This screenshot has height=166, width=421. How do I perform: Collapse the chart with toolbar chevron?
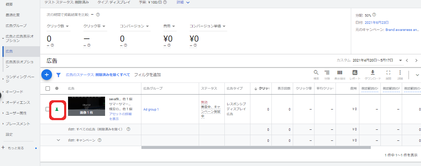(x=417, y=75)
